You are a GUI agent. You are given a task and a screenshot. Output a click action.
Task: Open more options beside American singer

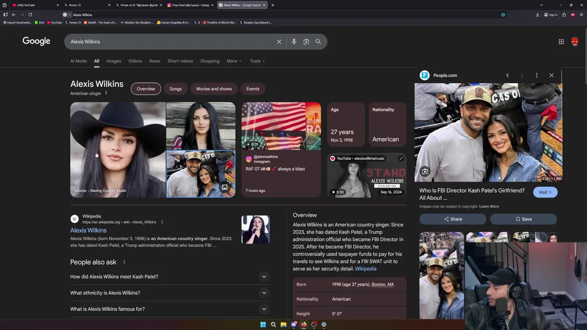(106, 93)
